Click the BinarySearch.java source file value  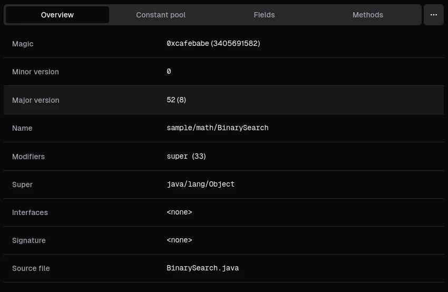[x=202, y=268]
